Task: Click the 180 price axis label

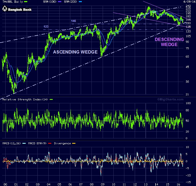Action: pyautogui.click(x=188, y=16)
